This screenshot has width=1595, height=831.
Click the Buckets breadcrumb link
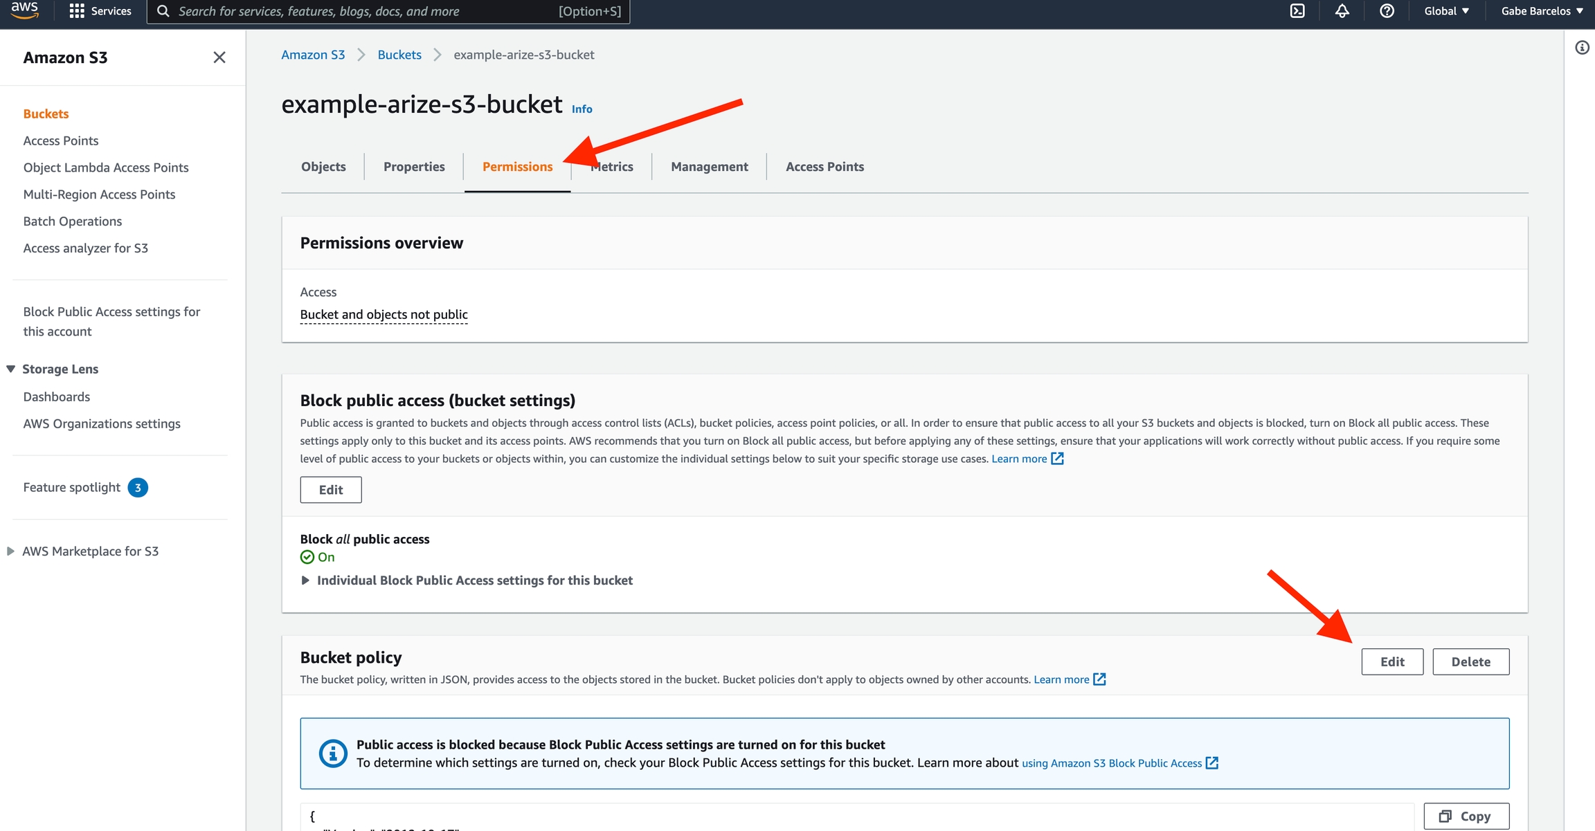[x=399, y=55]
